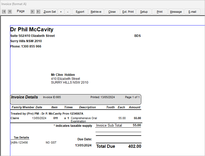This screenshot has width=205, height=156.
Task: Click the Family Member column header
Action: pos(23,107)
